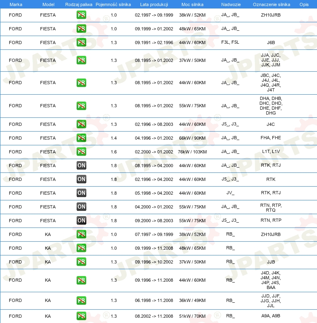The width and height of the screenshot is (317, 323).
Task: Click petrol icon in KA 1.0 48kW/65KM row
Action: point(81,248)
